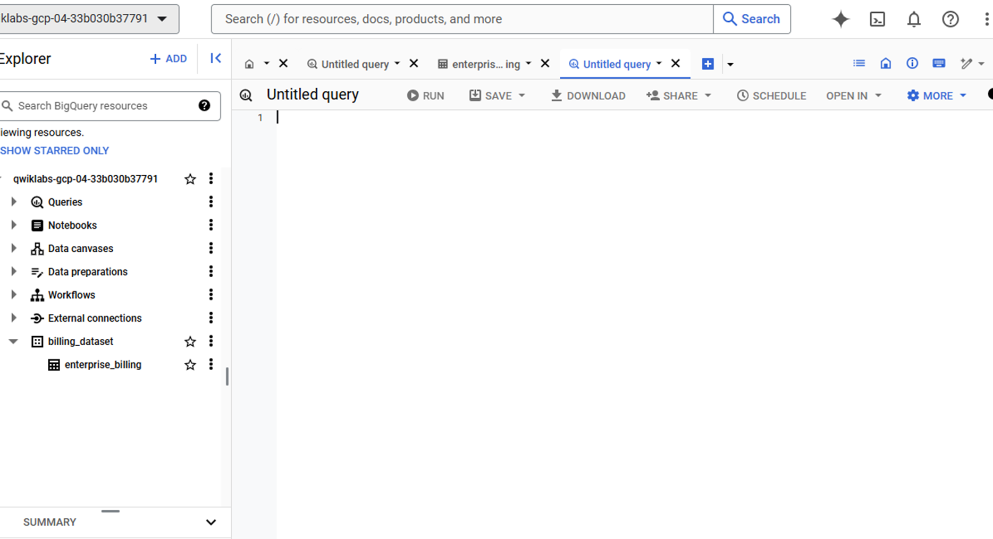The height and width of the screenshot is (539, 993).
Task: Open Gemini AI sparkle assistant
Action: [x=840, y=19]
